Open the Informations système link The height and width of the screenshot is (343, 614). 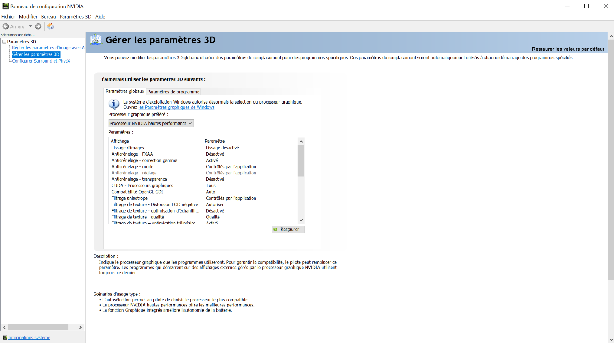coord(29,338)
